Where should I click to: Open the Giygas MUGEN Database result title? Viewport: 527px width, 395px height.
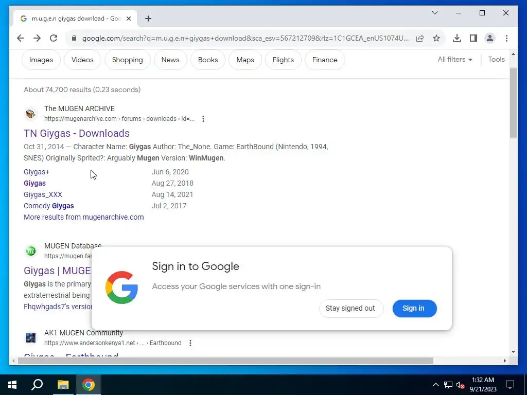[57, 271]
